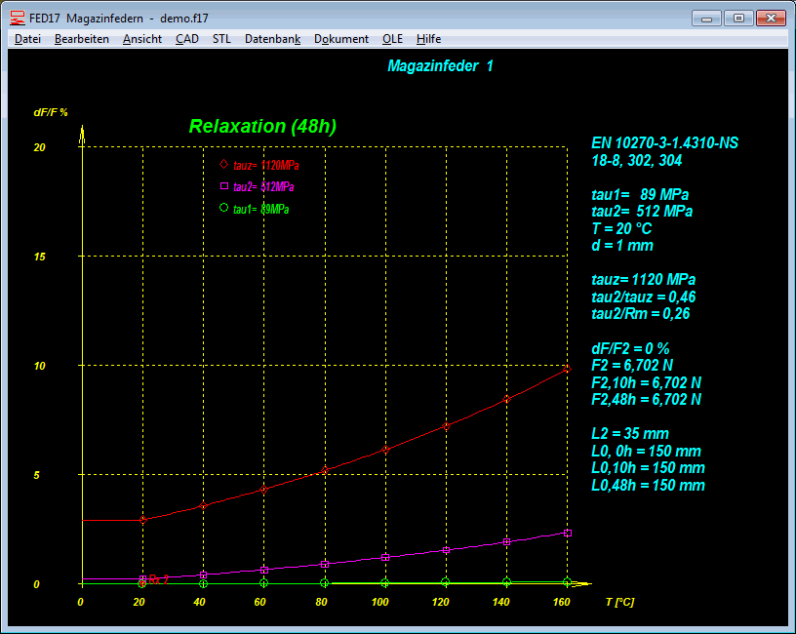Expand the Datenbank menu
Image resolution: width=796 pixels, height=634 pixels.
272,39
